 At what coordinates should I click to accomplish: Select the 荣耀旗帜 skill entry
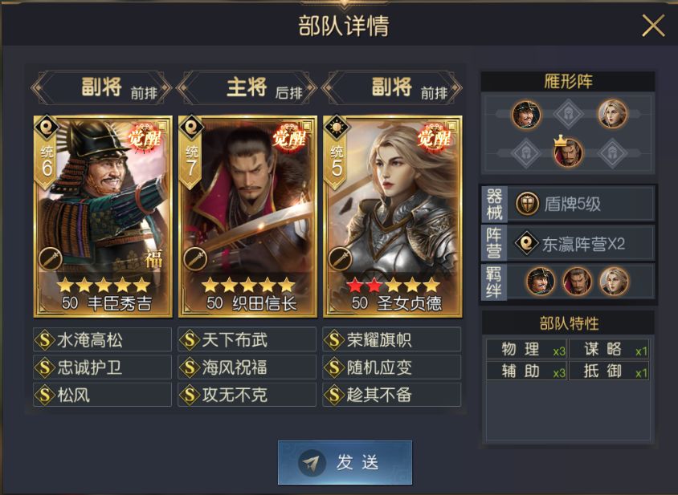392,340
